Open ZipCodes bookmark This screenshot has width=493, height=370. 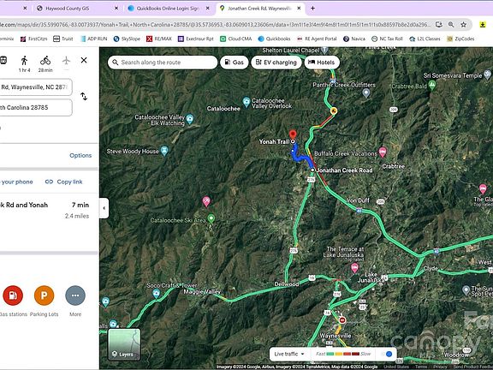pos(460,39)
